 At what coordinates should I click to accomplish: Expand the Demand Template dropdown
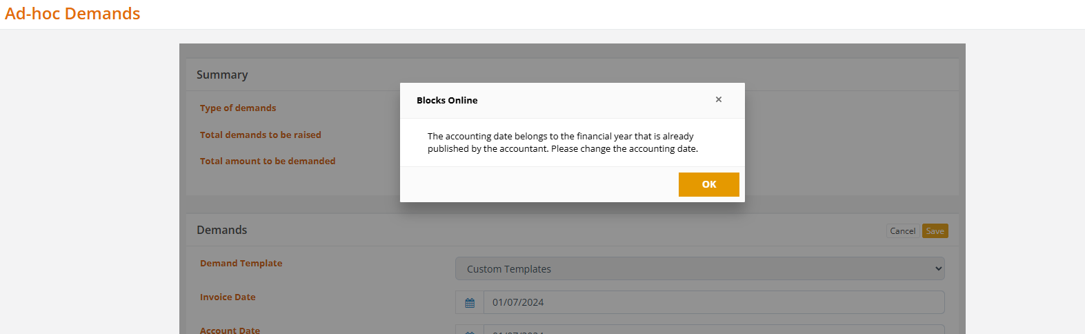click(699, 268)
